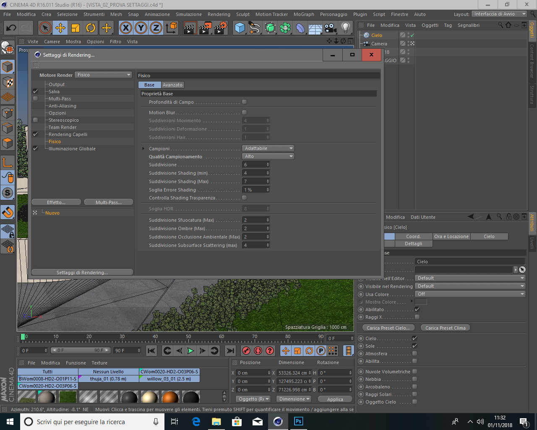Open the Oggetto (Rel) coordinate dropdown
This screenshot has height=430, width=537.
253,399
